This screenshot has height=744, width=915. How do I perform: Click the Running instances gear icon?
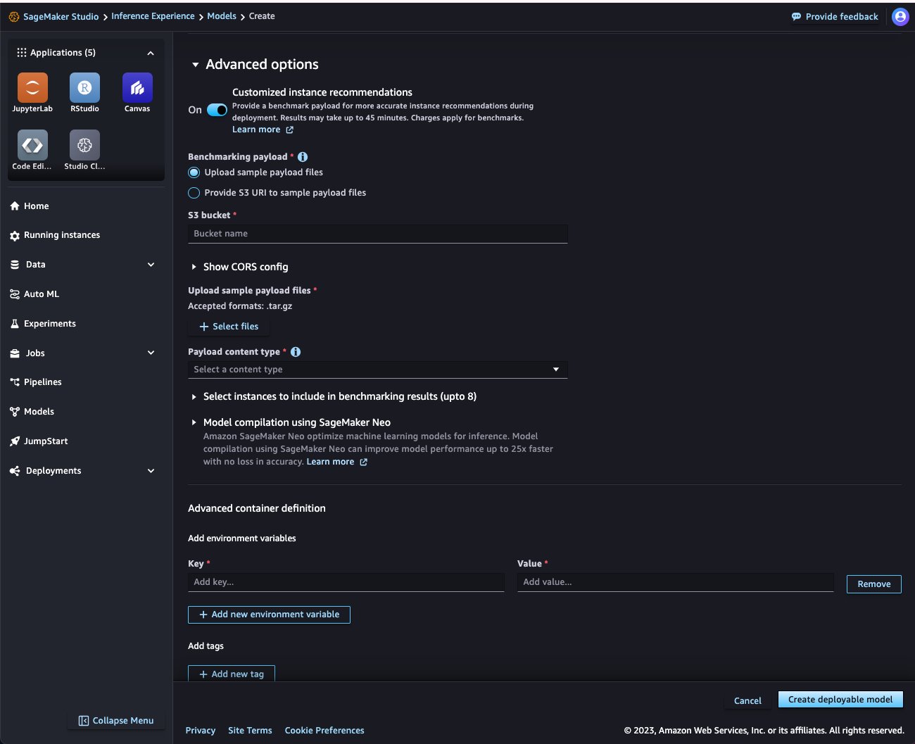(15, 236)
